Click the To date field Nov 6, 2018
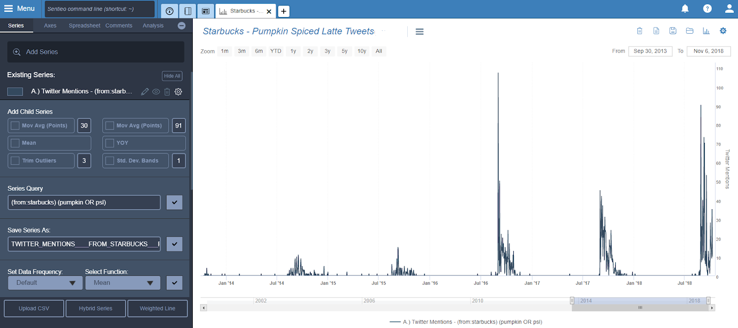Screen dimensions: 738x328 tap(708, 51)
